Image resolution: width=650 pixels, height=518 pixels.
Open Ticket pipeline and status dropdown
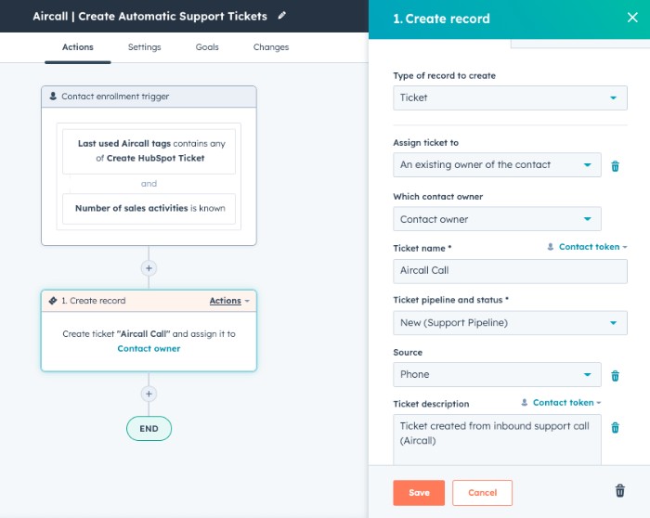(x=510, y=323)
